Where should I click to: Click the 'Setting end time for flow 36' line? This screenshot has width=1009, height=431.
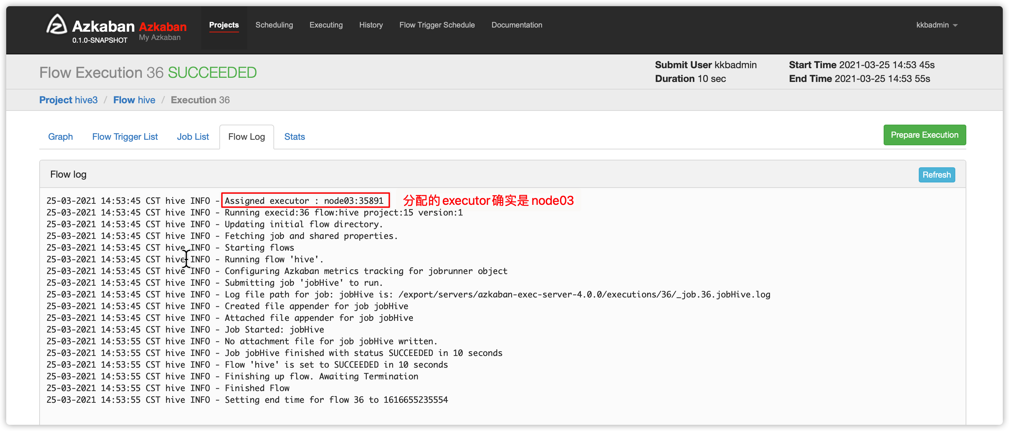point(247,400)
